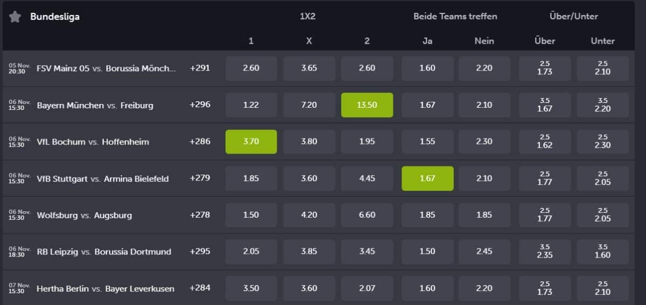Select 1.22 home win for Bayern München
This screenshot has width=646, height=305.
(251, 105)
